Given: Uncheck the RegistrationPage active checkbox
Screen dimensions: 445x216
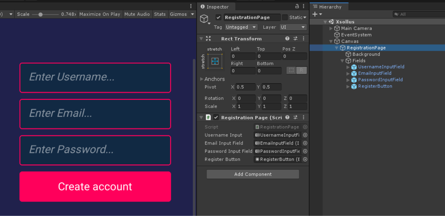Looking at the screenshot, I should (218, 17).
